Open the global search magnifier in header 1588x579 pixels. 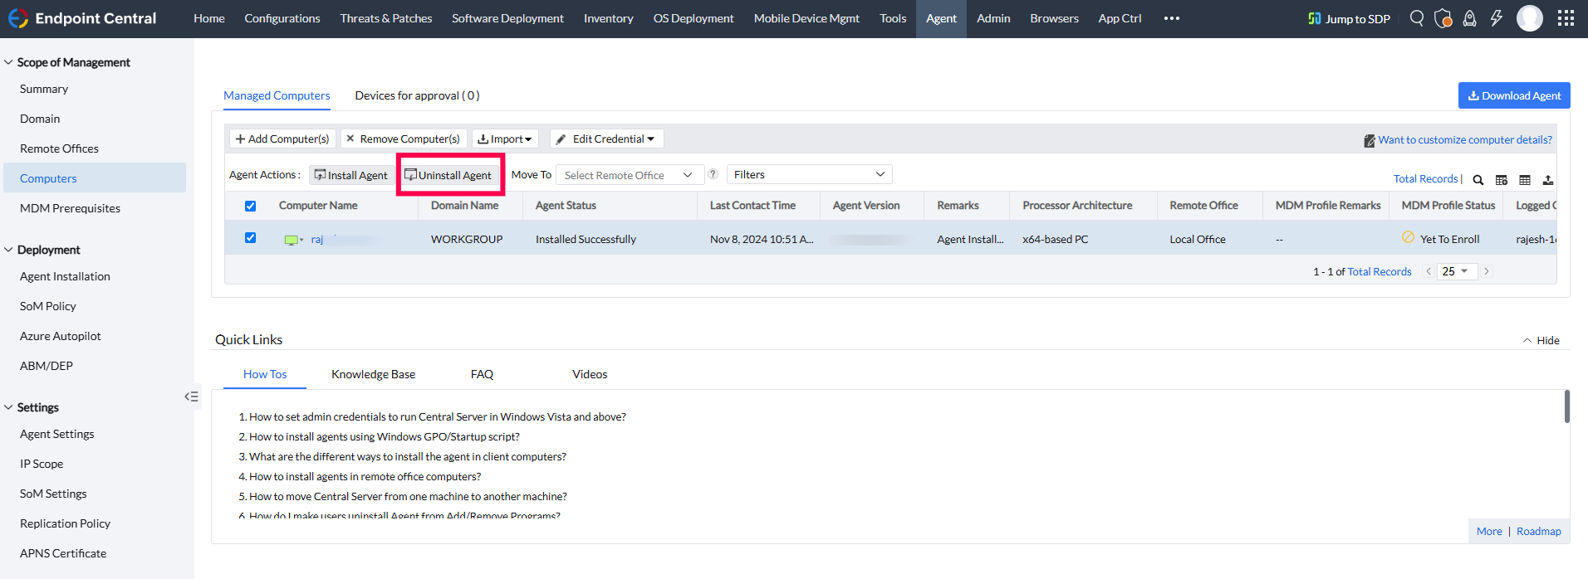(1417, 18)
